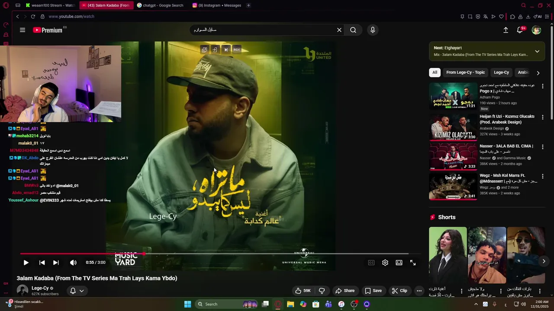This screenshot has height=311, width=554.
Task: Open options menu for Adham Pogo video
Action: tap(543, 86)
